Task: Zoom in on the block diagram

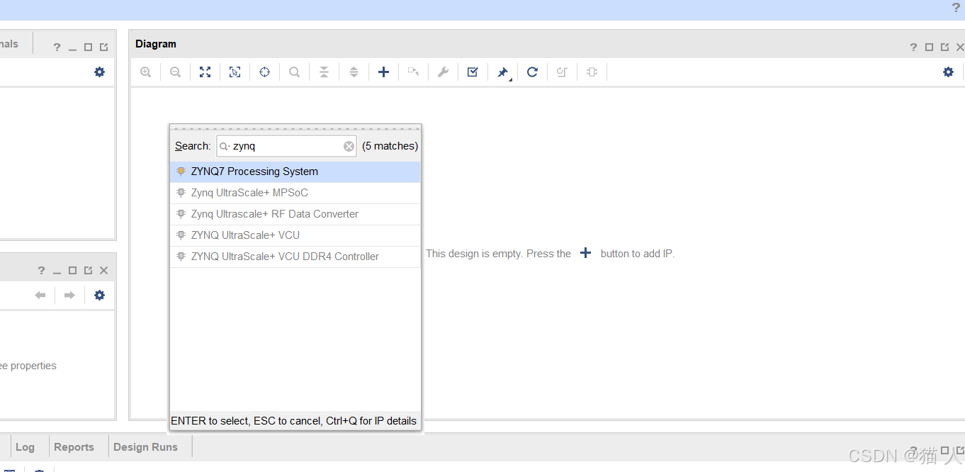Action: pyautogui.click(x=146, y=72)
